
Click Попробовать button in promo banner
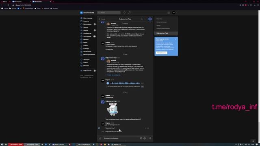click(162, 53)
